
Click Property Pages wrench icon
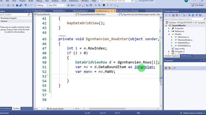(x=174, y=68)
